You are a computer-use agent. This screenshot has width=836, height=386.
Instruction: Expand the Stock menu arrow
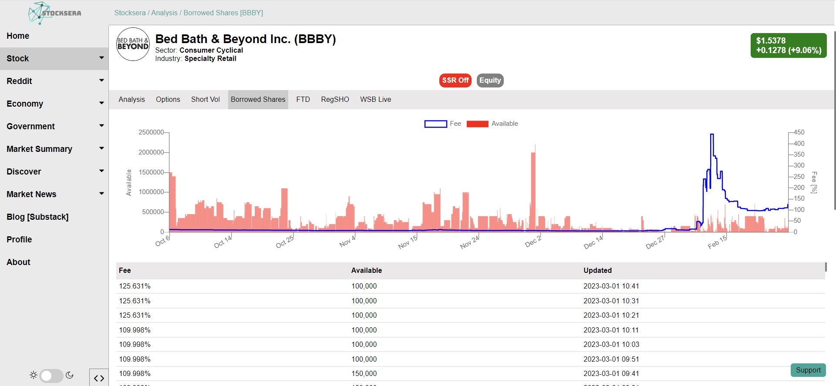(x=101, y=58)
